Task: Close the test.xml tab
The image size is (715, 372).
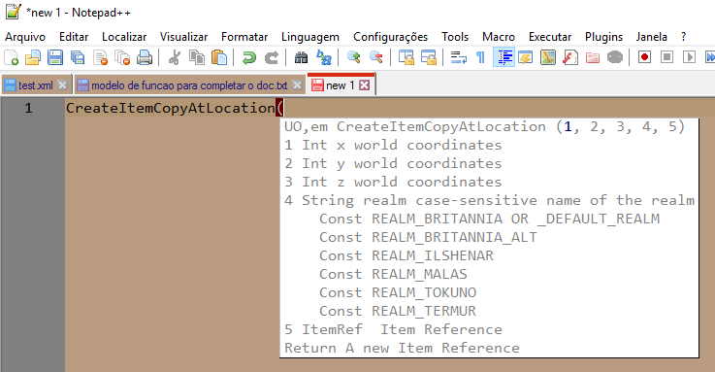Action: 63,85
